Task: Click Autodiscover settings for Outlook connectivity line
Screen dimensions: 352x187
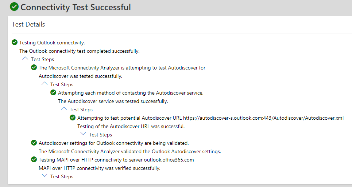Action: click(113, 143)
